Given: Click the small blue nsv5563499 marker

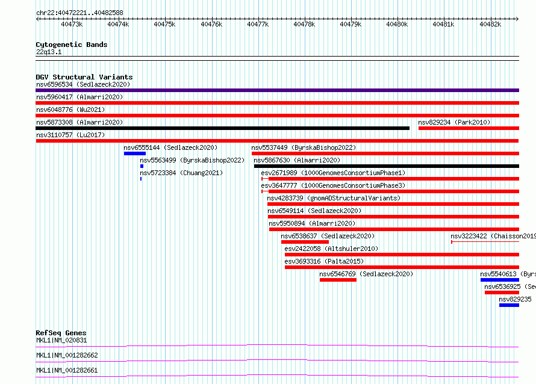Looking at the screenshot, I should pyautogui.click(x=142, y=166).
